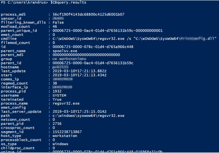Click the start timestamp value
The image size is (219, 153).
click(79, 75)
